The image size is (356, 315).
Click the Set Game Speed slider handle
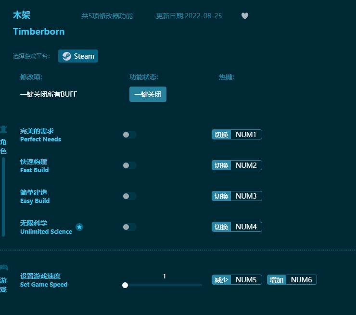coord(125,285)
